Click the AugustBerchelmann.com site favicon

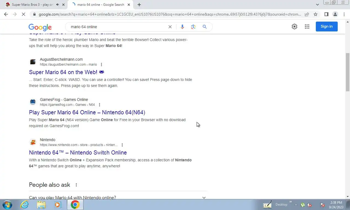click(33, 62)
